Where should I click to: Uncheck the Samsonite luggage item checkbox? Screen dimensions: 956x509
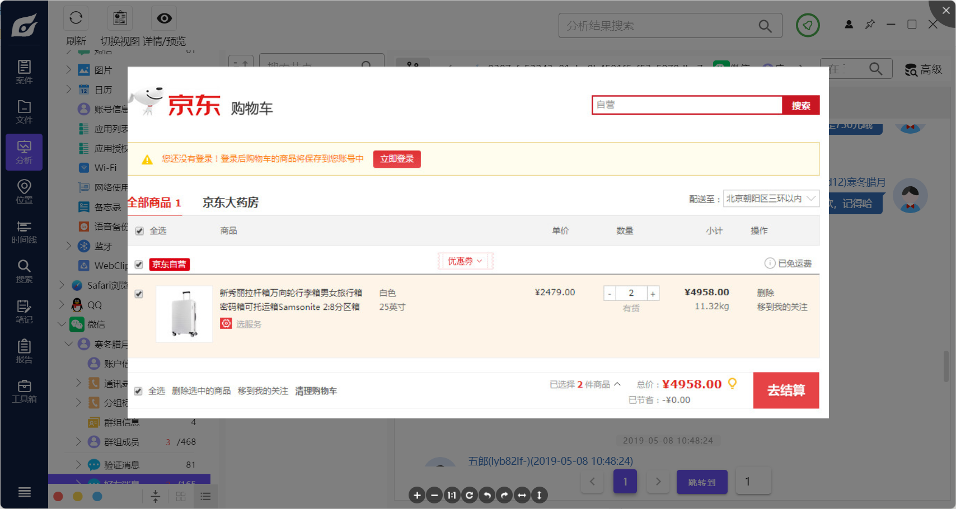point(139,294)
